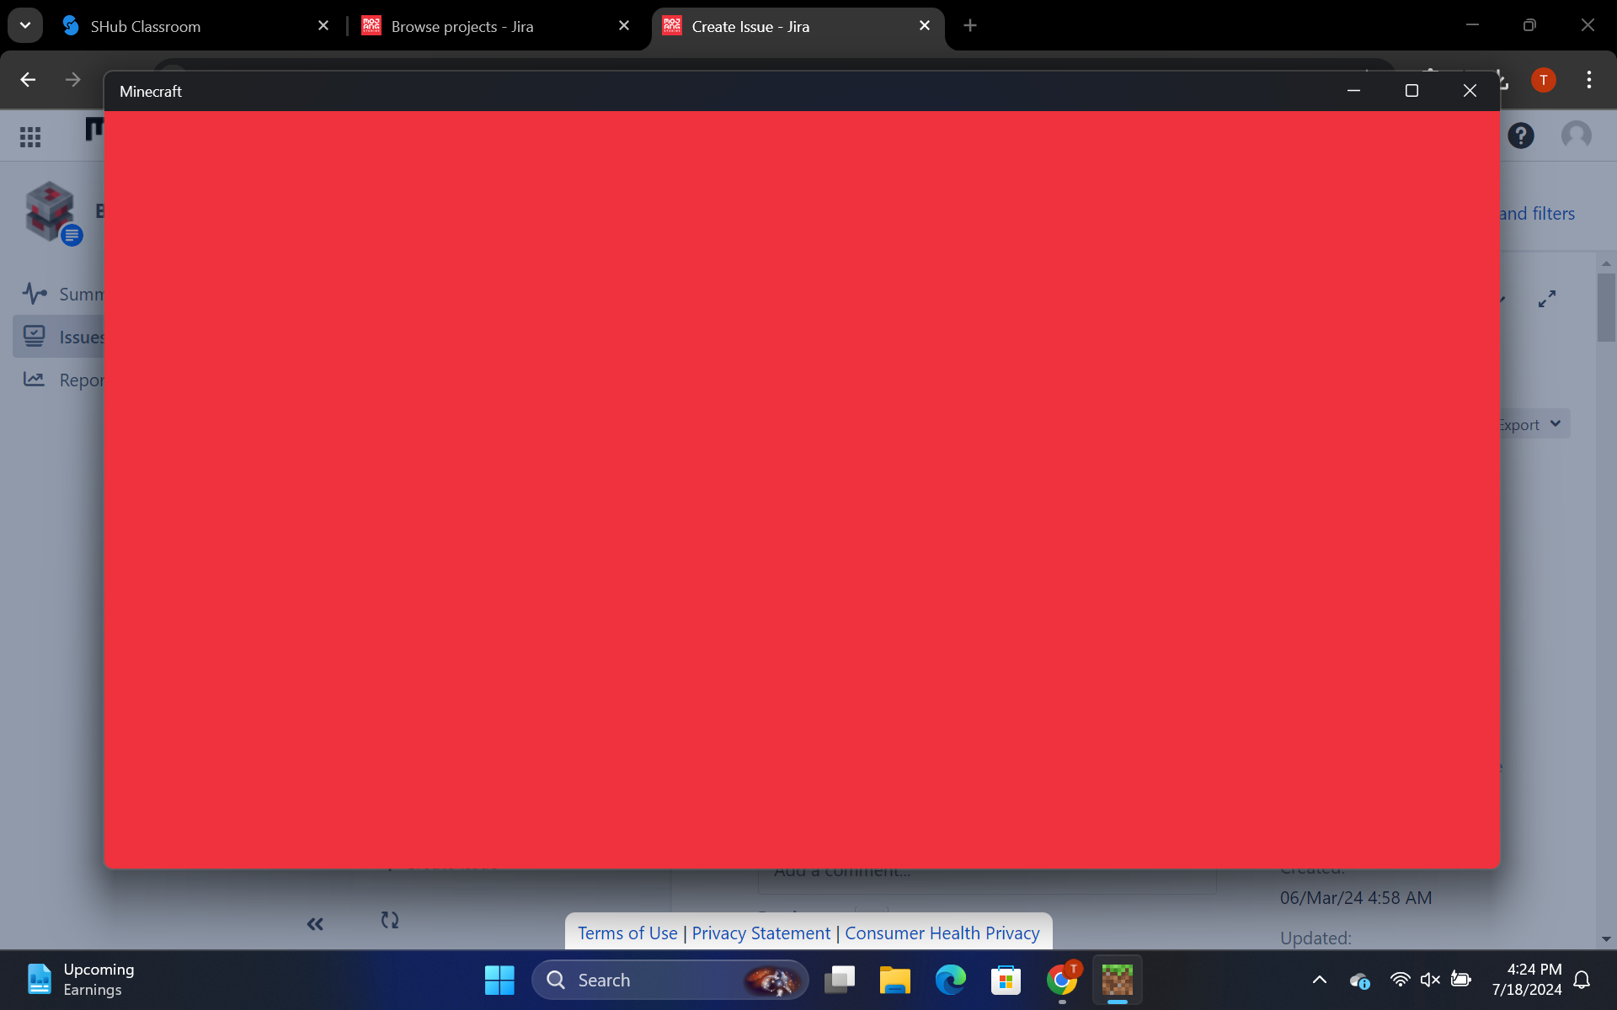Switch to Browse projects - Jira tab
The width and height of the screenshot is (1617, 1010).
coord(462,26)
